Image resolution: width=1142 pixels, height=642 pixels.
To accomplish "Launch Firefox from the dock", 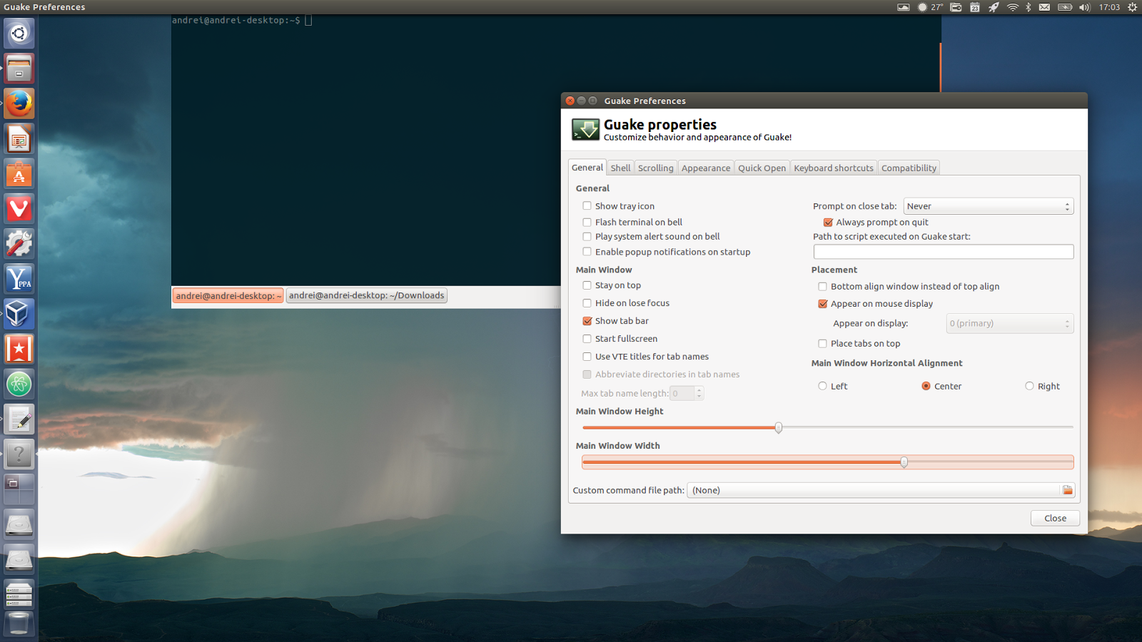I will 19,103.
